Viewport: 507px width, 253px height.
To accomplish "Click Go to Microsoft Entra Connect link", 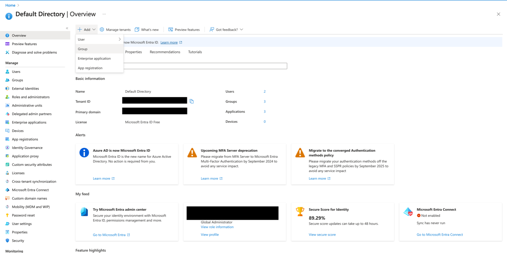I will [440, 235].
